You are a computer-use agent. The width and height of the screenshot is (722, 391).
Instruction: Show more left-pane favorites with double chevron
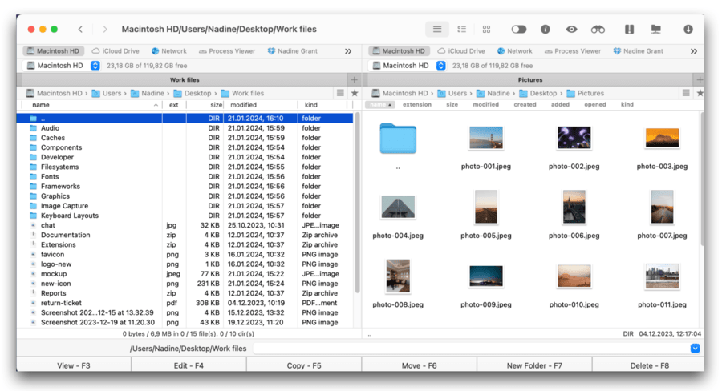click(348, 51)
